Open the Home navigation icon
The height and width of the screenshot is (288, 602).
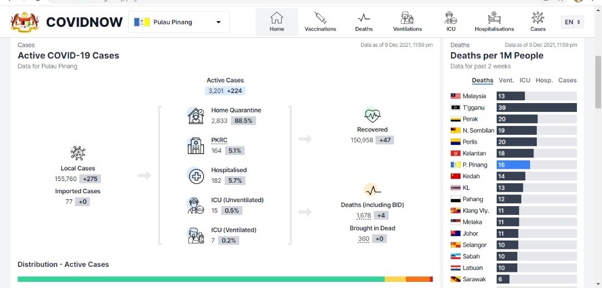(276, 18)
